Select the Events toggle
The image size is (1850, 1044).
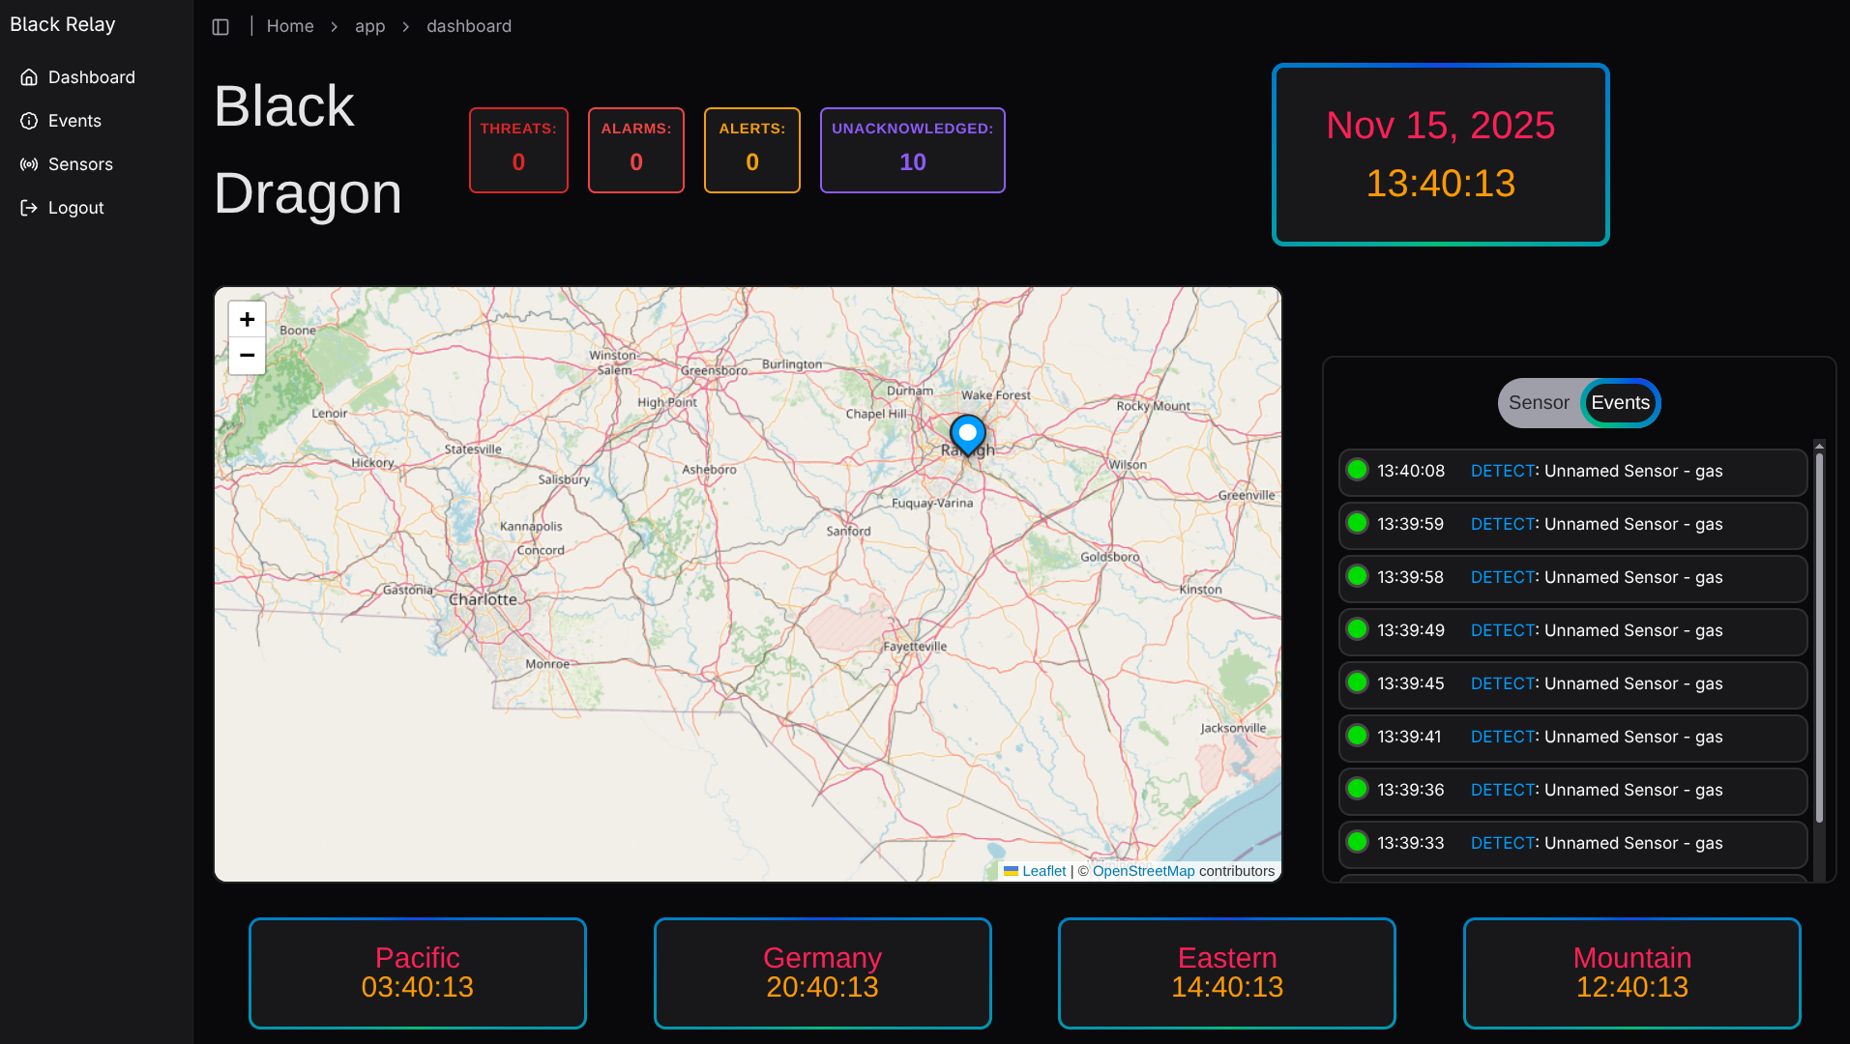click(x=1620, y=403)
